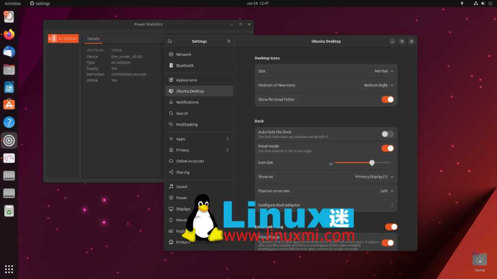Expand Apps submenu in sidebar

pyautogui.click(x=199, y=139)
